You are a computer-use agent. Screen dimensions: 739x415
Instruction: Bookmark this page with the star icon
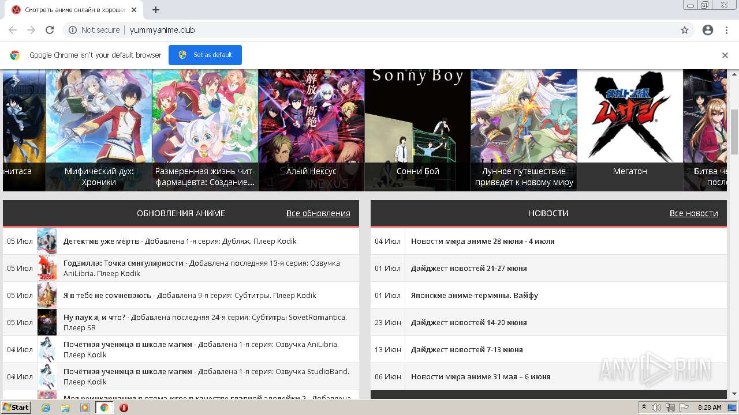[x=685, y=30]
